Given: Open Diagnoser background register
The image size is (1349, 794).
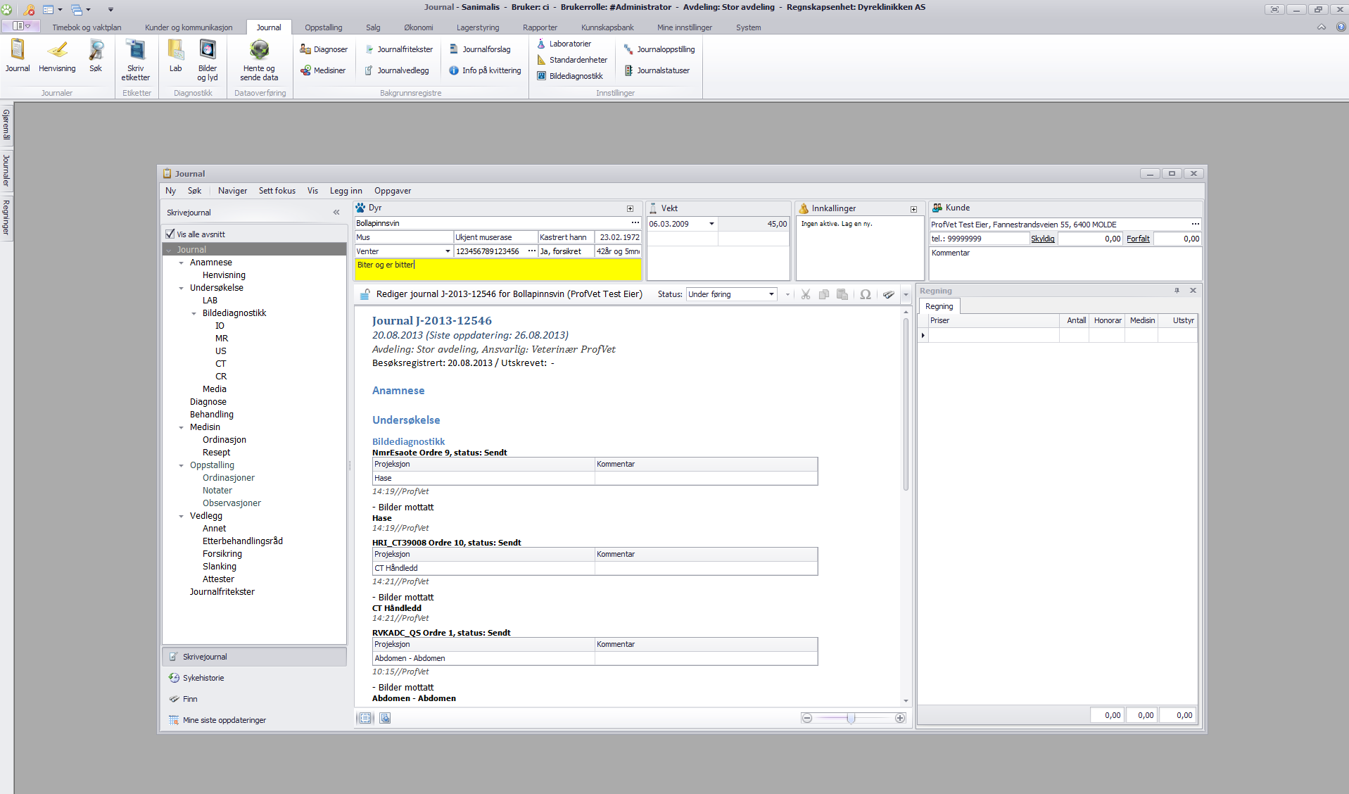Looking at the screenshot, I should click(x=324, y=49).
